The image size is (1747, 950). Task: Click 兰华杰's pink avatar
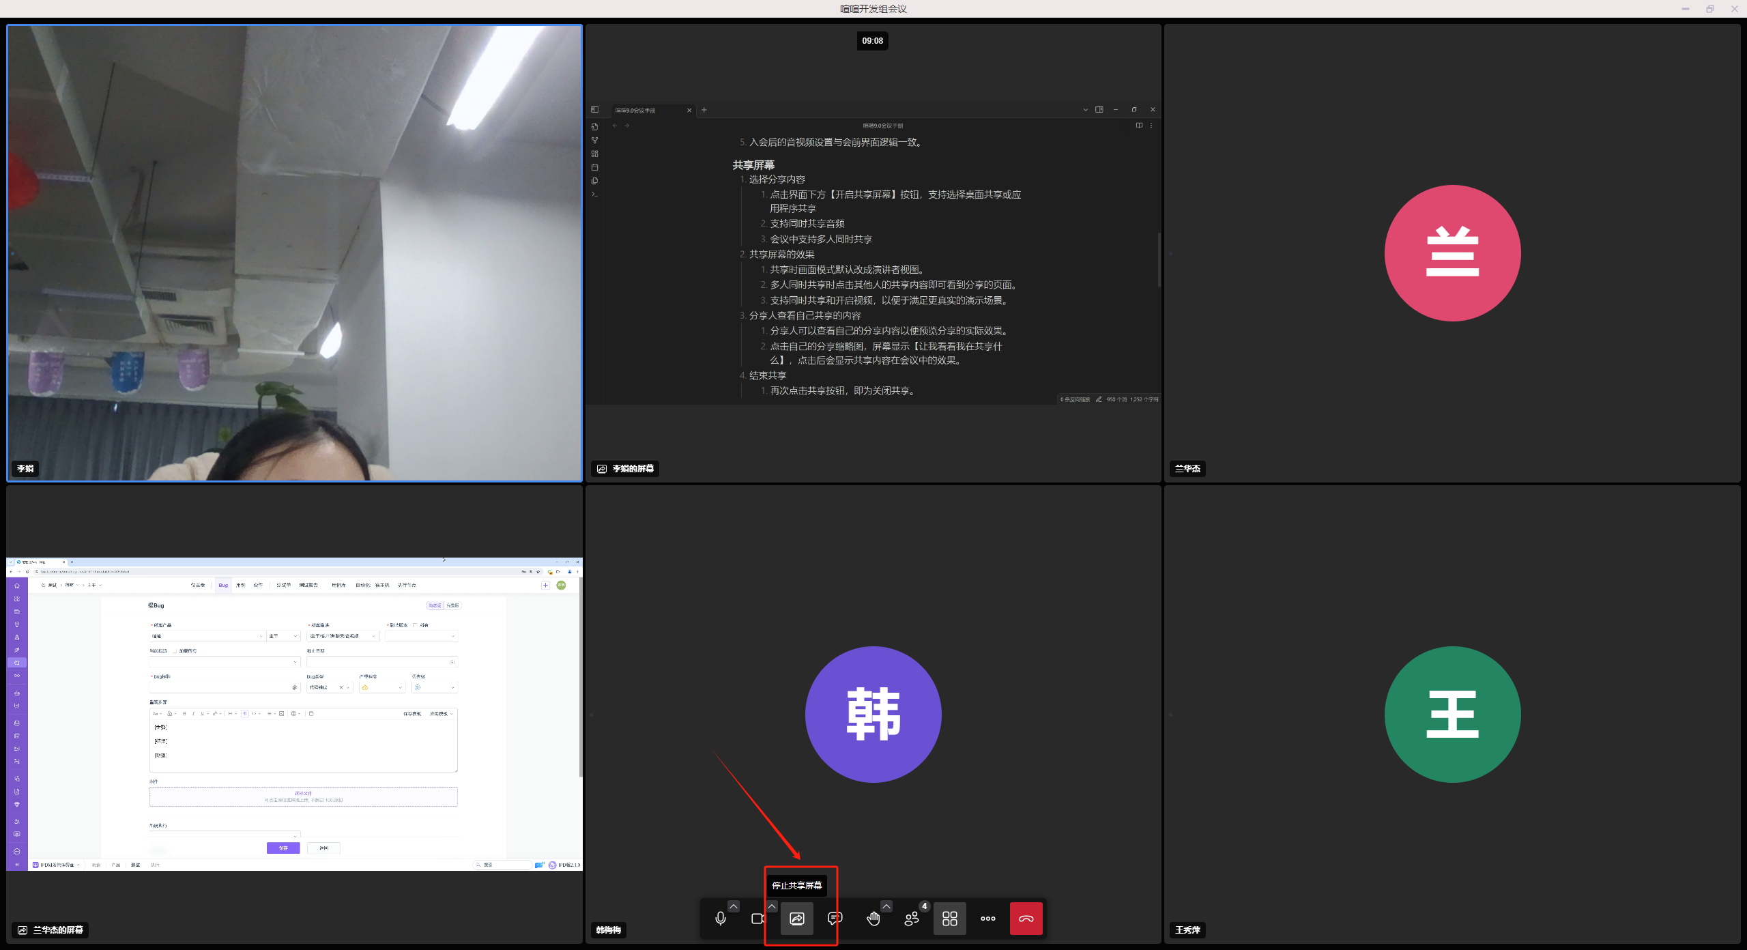(x=1452, y=253)
